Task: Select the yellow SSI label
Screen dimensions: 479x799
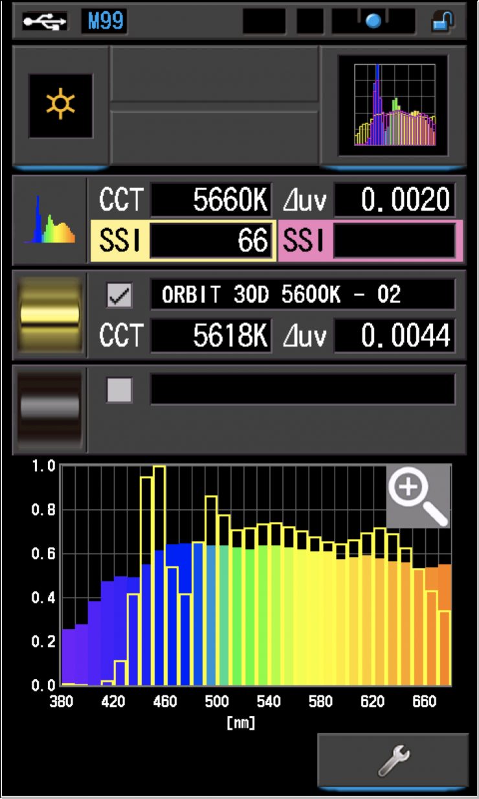Action: pos(118,240)
